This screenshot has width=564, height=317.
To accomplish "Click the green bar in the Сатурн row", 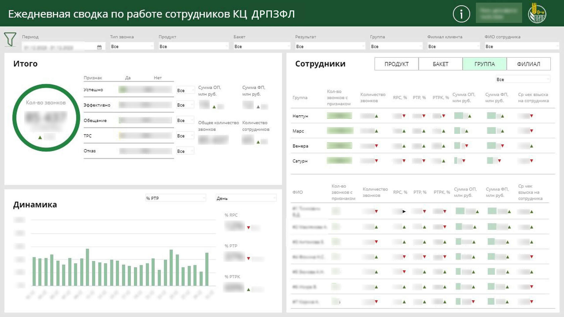I will [x=339, y=161].
